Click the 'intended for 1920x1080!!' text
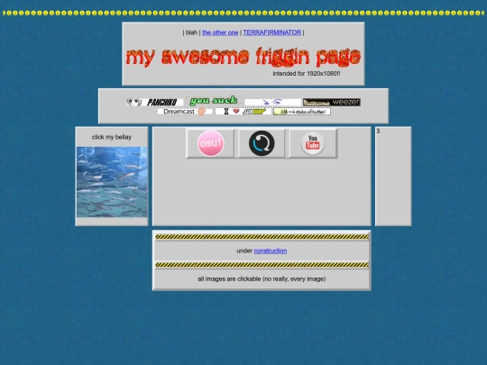Viewport: 487px width, 365px height. (x=307, y=74)
